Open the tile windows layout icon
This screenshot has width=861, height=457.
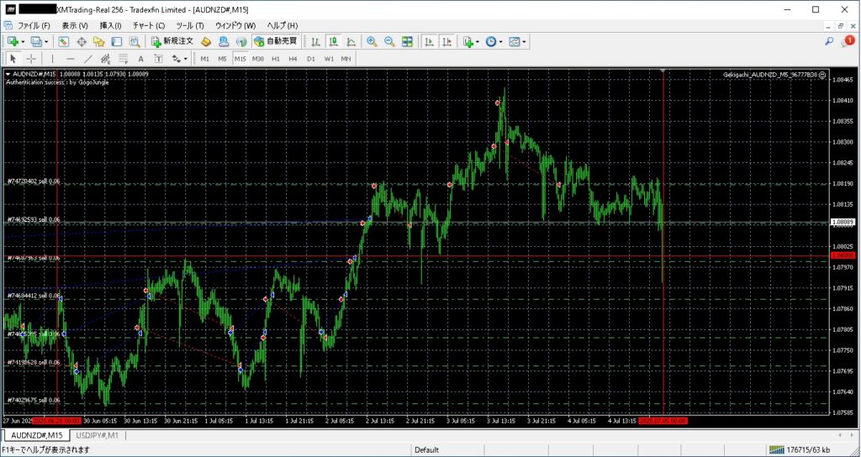(x=407, y=41)
